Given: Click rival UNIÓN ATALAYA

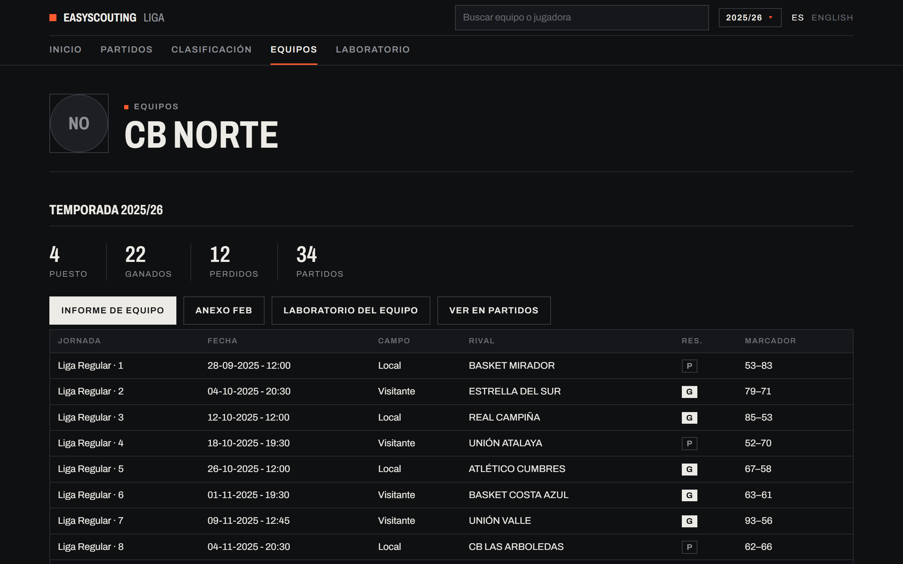Looking at the screenshot, I should [505, 443].
